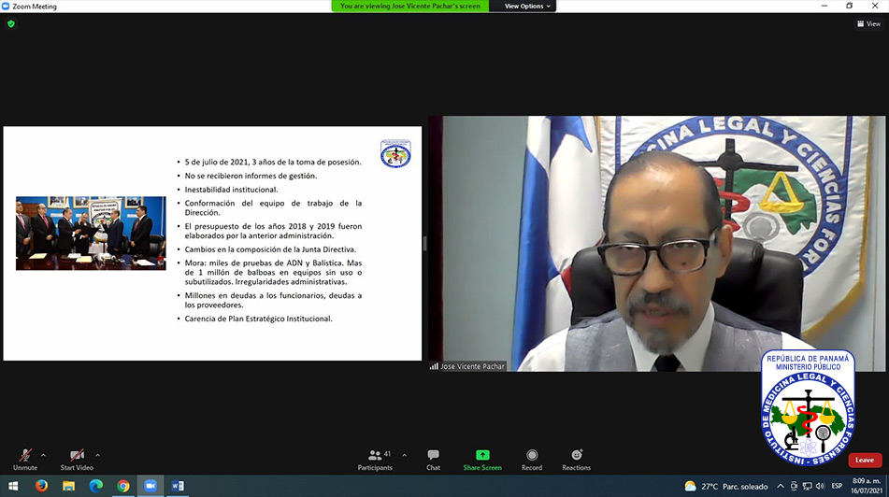Open the clock showing 8:09 a. m.
Screen dimensions: 889x497
pos(867,486)
